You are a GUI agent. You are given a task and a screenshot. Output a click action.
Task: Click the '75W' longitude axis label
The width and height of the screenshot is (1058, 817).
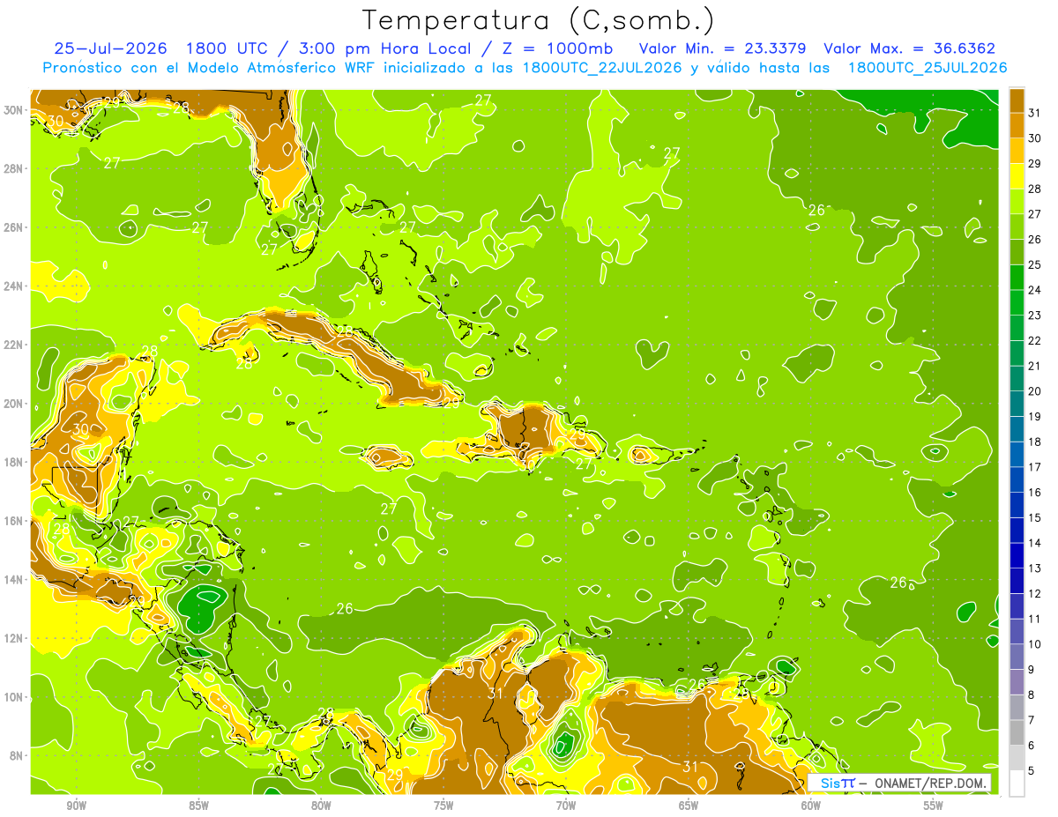(x=443, y=806)
